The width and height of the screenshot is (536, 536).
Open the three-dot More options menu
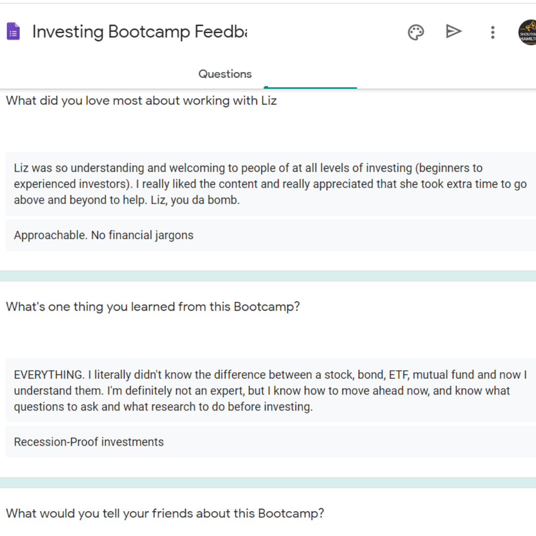[x=493, y=32]
